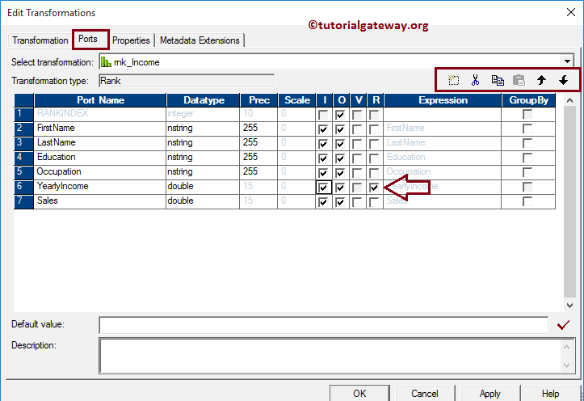Enable GroupBy for Education port
584x401 pixels.
coord(527,158)
